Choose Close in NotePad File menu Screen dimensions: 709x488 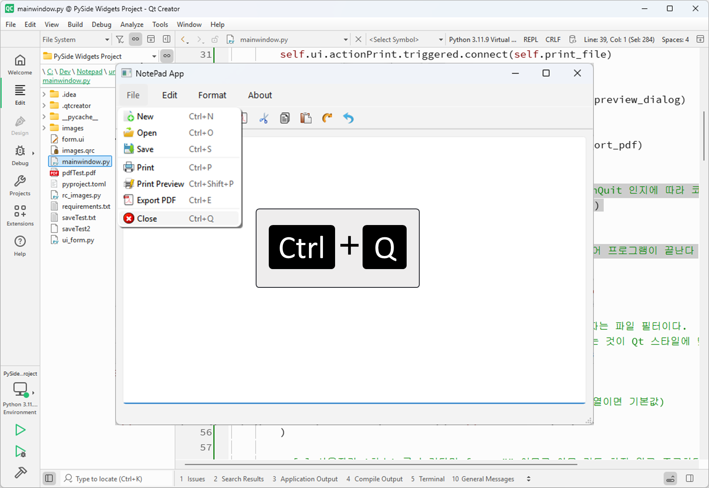(x=179, y=218)
